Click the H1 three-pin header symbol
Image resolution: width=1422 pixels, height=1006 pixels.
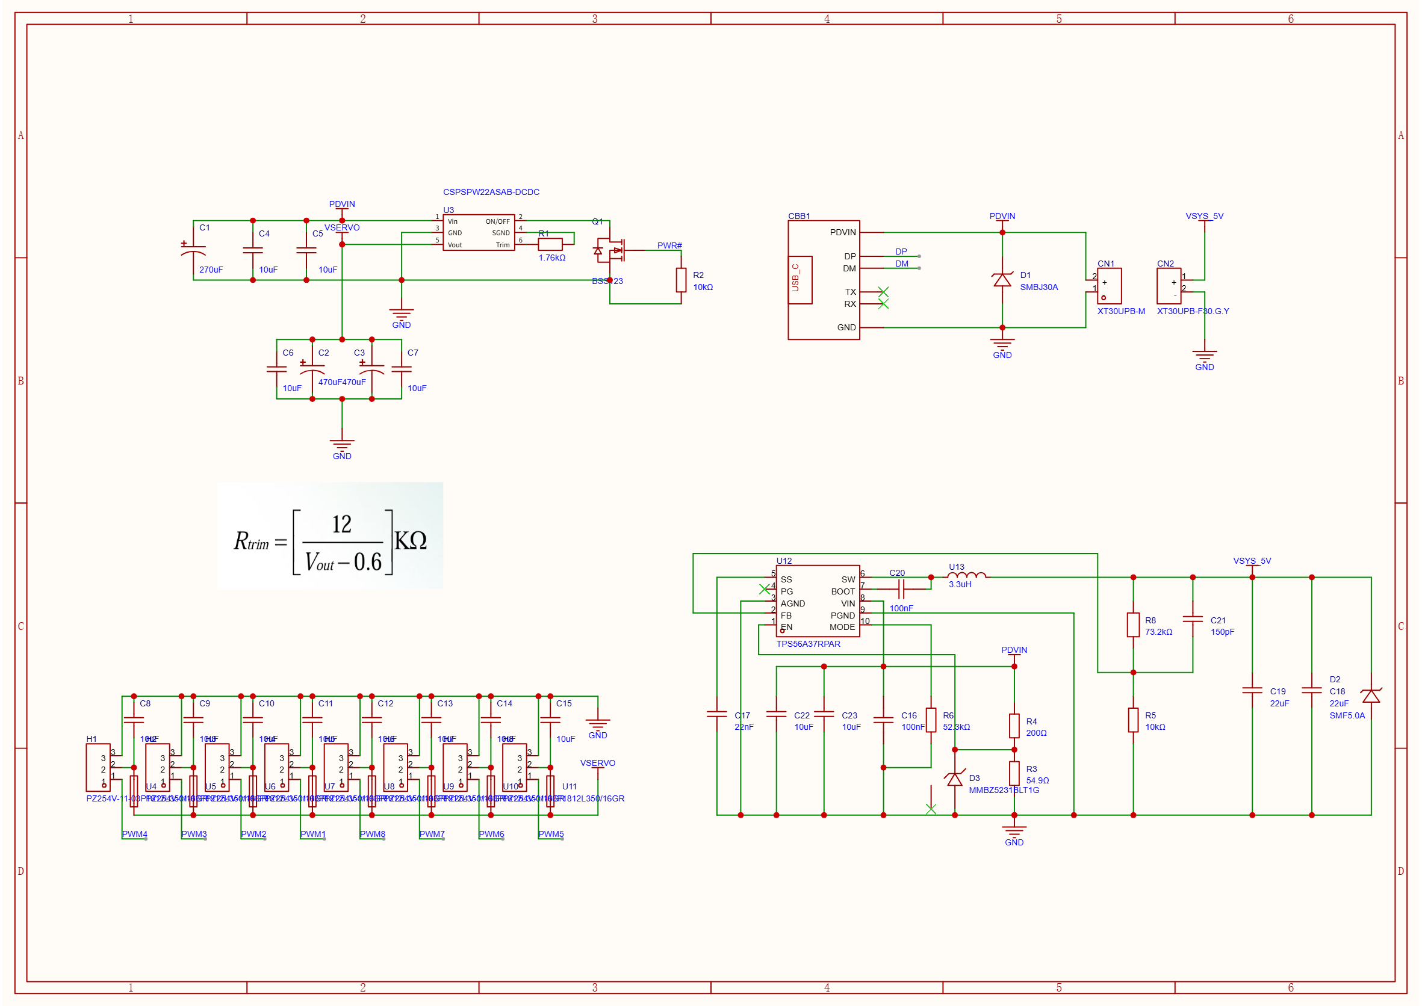point(98,767)
